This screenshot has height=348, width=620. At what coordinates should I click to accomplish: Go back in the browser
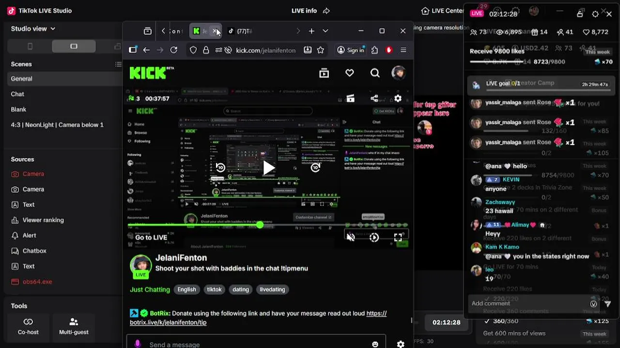point(146,50)
